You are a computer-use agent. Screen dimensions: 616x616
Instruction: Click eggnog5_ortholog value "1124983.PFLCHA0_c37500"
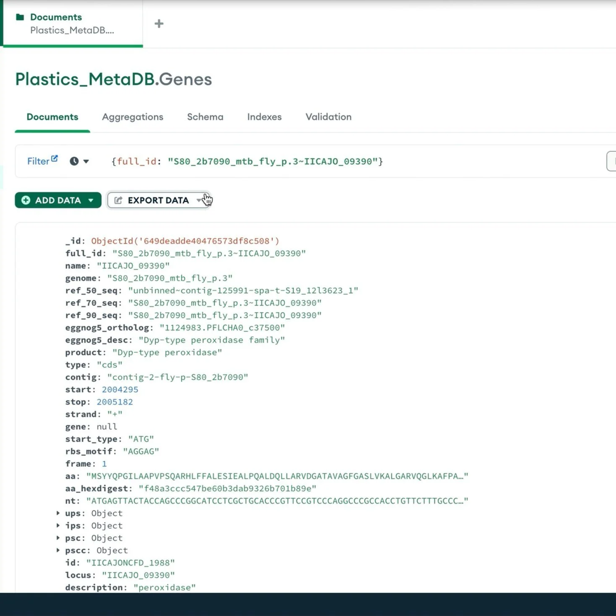tap(222, 327)
